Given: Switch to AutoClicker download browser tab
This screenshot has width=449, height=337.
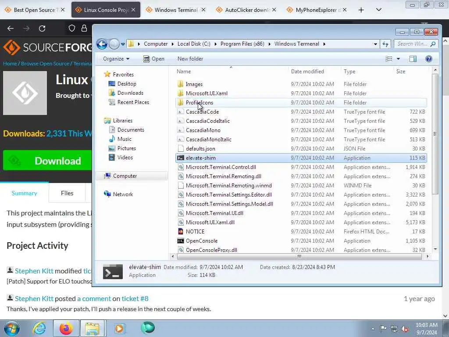Looking at the screenshot, I should 246,10.
